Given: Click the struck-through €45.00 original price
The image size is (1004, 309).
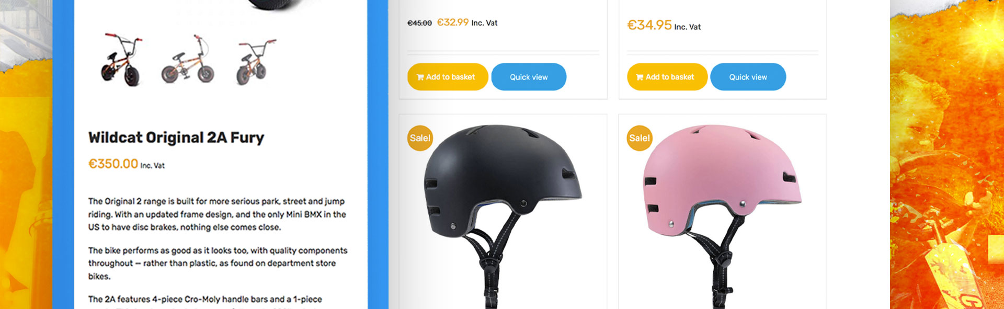Looking at the screenshot, I should (x=419, y=23).
